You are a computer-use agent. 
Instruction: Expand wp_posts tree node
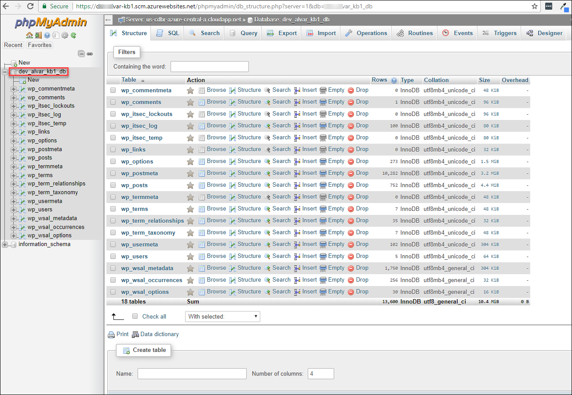coord(14,158)
